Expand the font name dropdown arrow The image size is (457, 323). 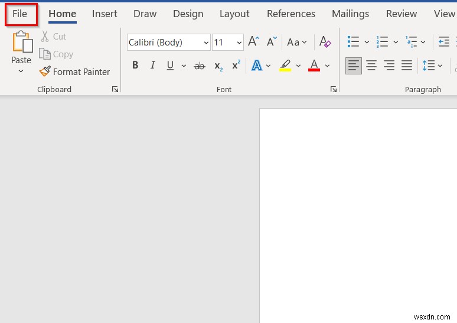click(206, 43)
